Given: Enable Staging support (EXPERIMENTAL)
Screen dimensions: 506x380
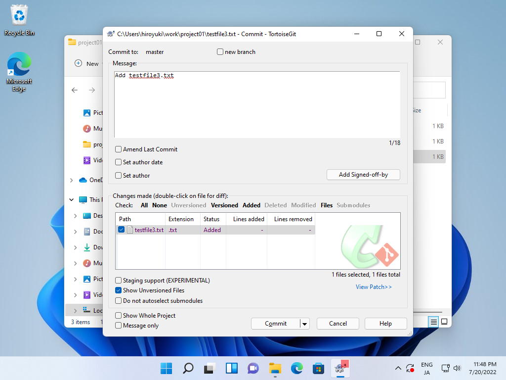Looking at the screenshot, I should tap(118, 280).
